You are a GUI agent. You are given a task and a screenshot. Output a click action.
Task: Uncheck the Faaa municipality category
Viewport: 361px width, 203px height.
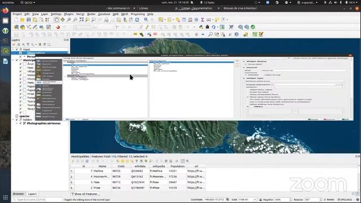pos(20,68)
